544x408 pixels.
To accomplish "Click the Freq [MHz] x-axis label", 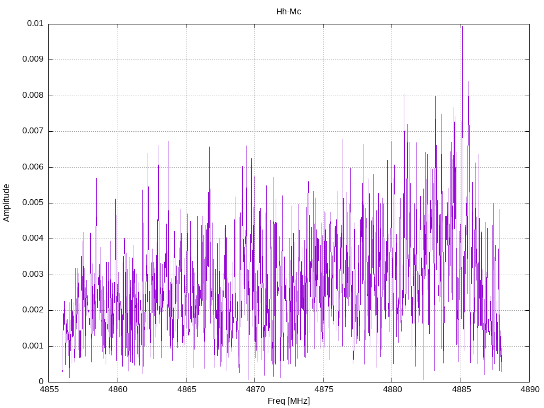I will point(288,401).
